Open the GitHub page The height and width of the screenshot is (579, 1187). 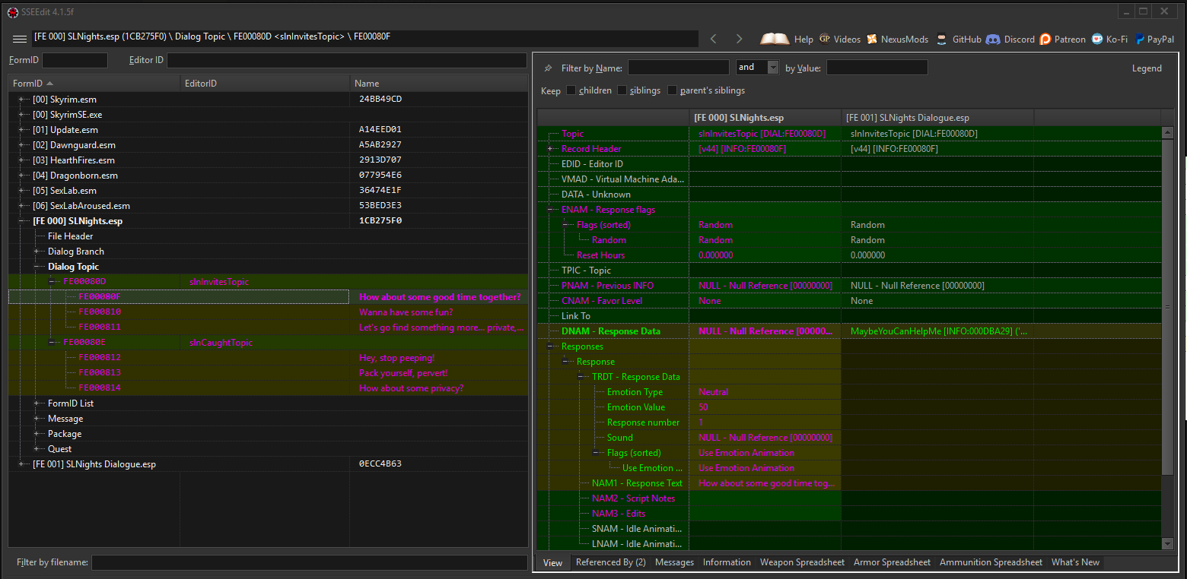(959, 39)
